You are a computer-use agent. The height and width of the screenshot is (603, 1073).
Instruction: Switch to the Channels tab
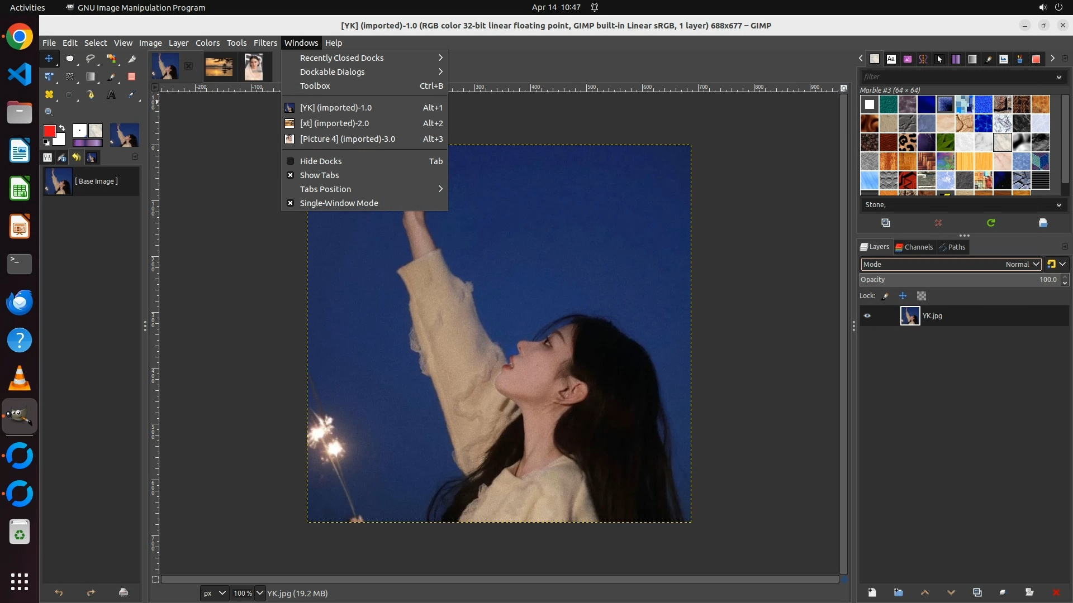pyautogui.click(x=914, y=247)
